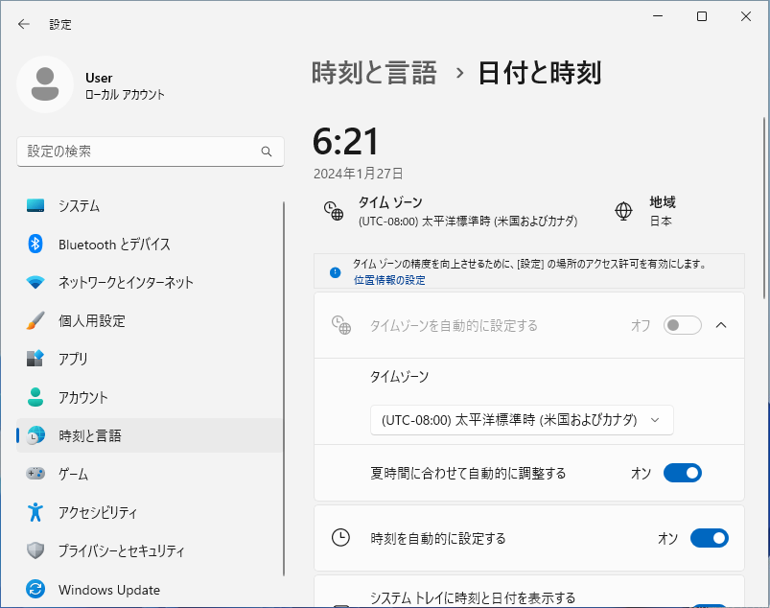The width and height of the screenshot is (770, 608).
Task: Open アプリ category
Action: point(150,359)
